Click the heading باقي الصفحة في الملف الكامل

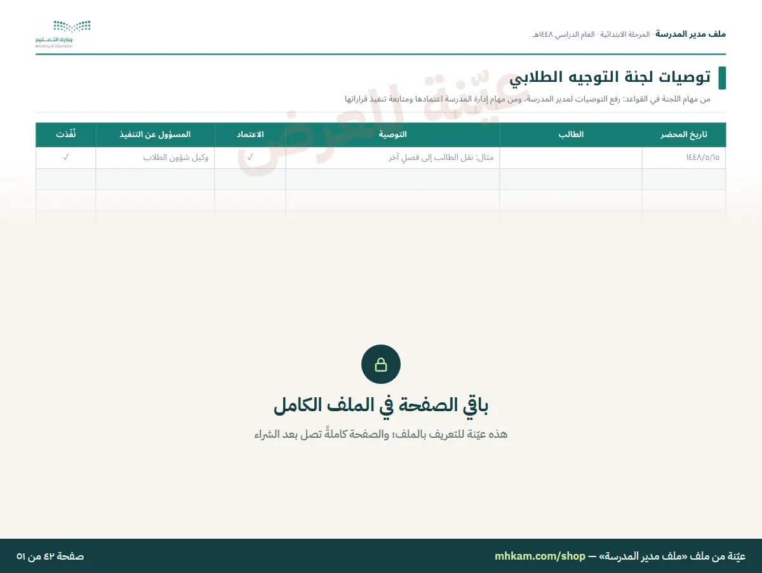pyautogui.click(x=381, y=405)
